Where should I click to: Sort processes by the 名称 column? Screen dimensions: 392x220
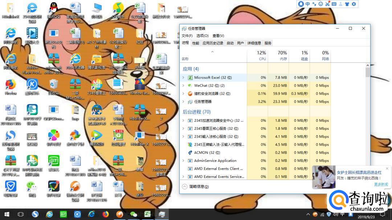point(213,56)
